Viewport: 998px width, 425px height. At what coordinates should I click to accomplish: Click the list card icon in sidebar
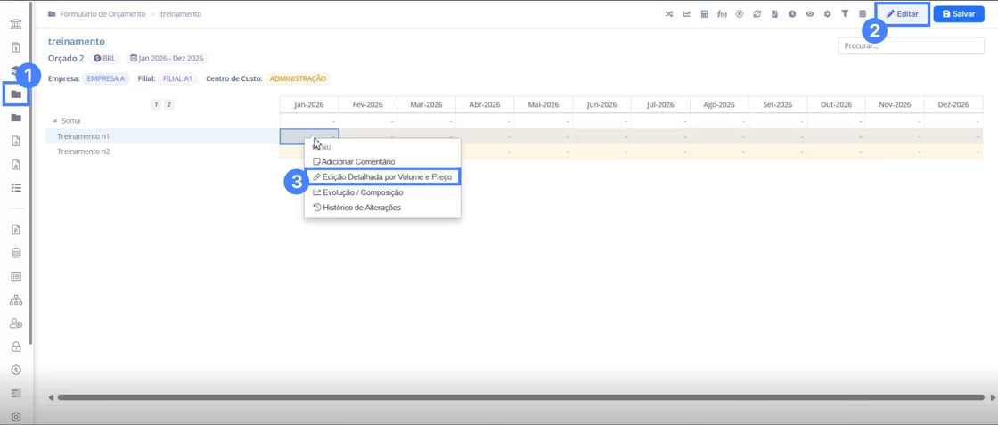tap(16, 276)
